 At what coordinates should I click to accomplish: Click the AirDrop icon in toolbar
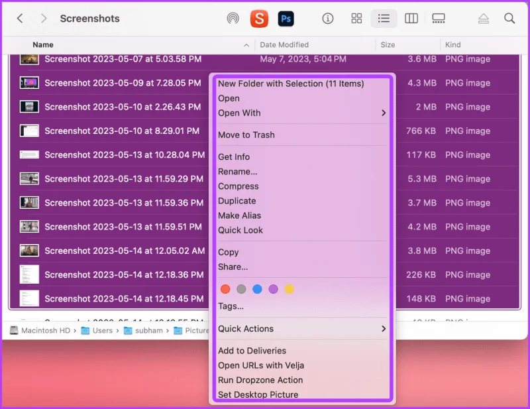point(233,19)
